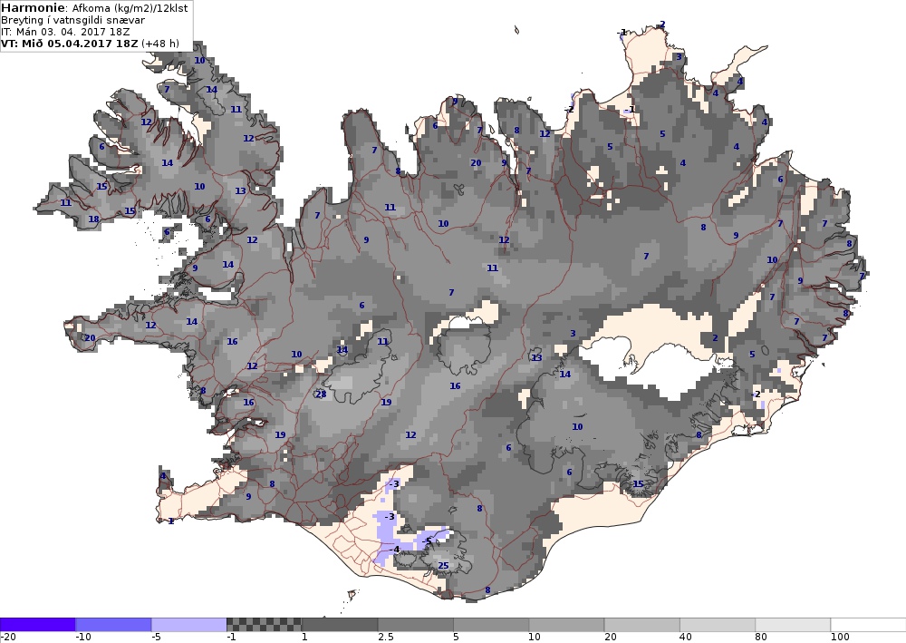Click the darkest blue -20 to -10 legend swatch
This screenshot has width=906, height=643.
click(37, 625)
